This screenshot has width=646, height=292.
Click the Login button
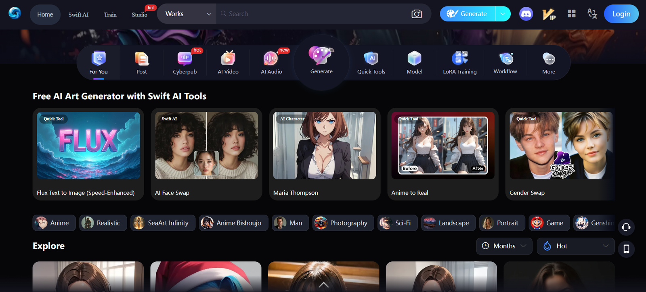[621, 14]
